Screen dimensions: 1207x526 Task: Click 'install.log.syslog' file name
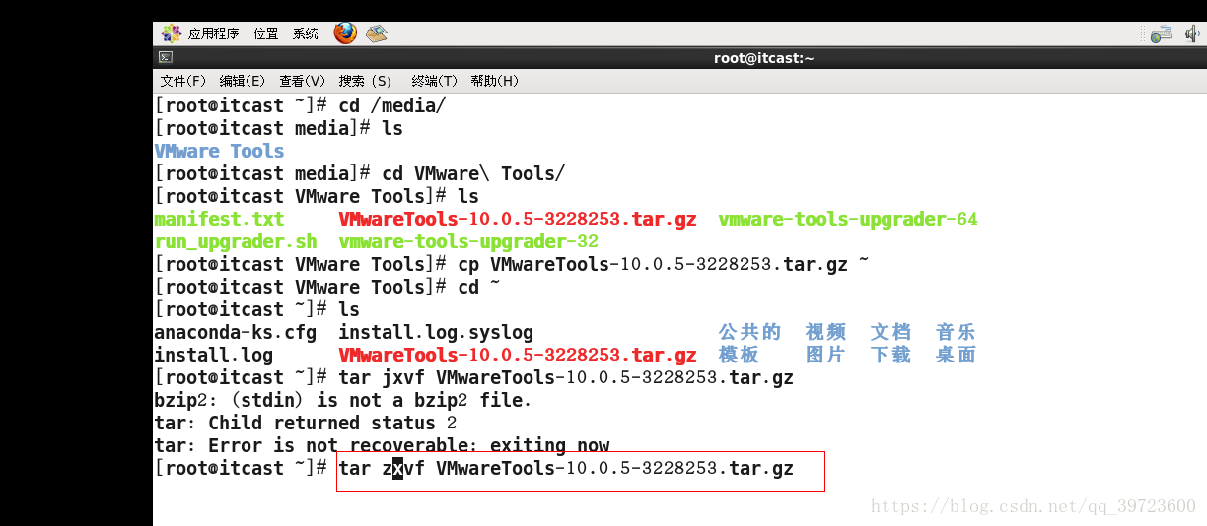436,332
